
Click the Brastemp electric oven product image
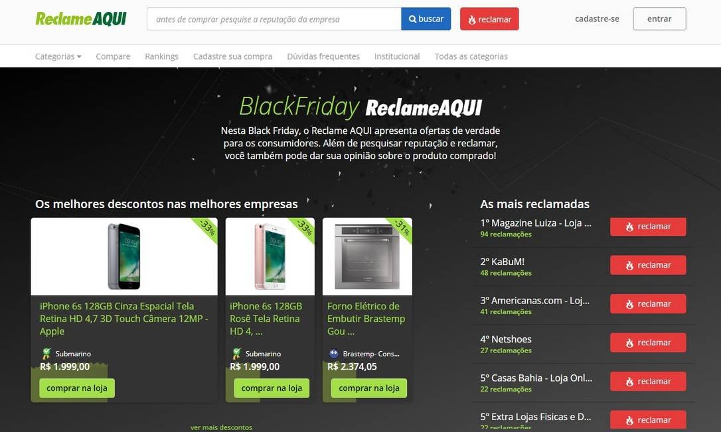pos(367,256)
